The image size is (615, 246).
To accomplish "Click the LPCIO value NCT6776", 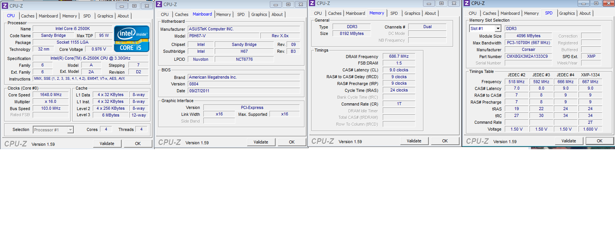I will [244, 59].
